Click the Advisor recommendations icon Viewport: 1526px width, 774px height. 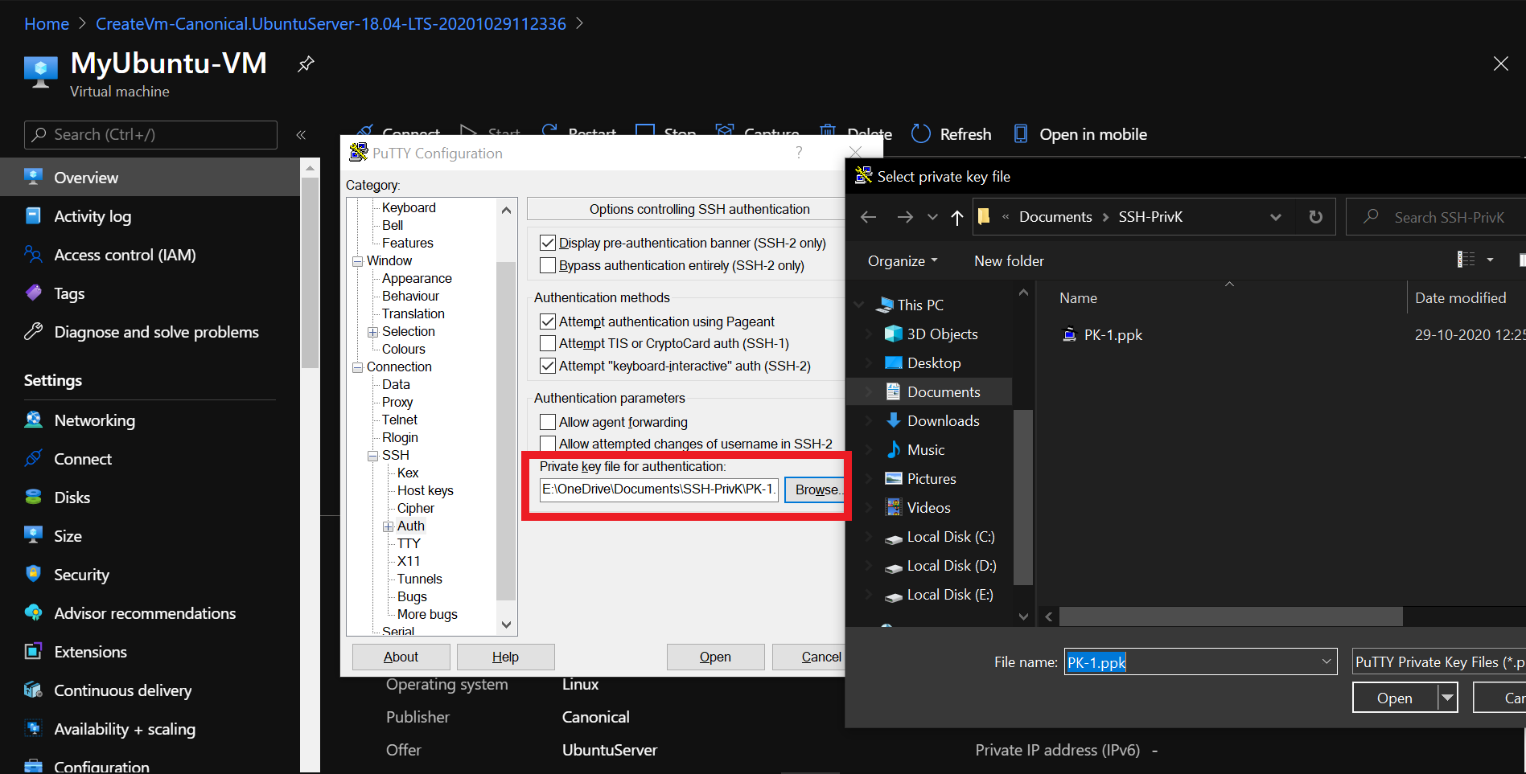pos(33,612)
